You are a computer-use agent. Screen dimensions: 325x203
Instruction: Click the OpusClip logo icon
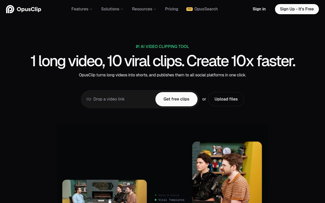tap(10, 9)
